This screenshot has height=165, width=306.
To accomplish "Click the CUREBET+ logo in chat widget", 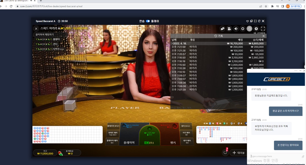I will pyautogui.click(x=277, y=79).
